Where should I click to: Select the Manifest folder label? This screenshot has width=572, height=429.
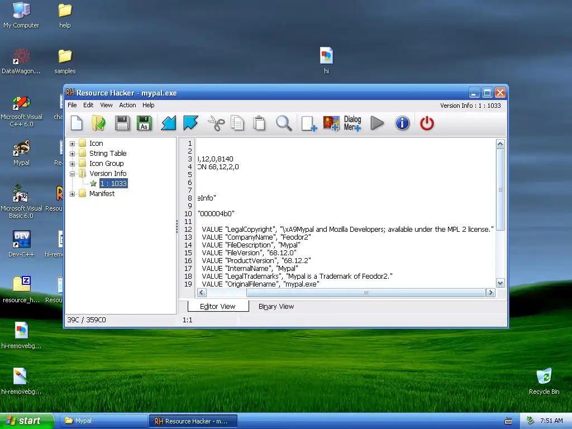pyautogui.click(x=102, y=193)
